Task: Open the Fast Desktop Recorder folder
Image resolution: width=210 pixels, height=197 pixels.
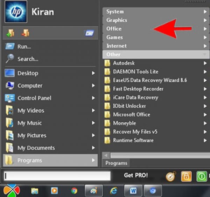Action: pos(156,89)
